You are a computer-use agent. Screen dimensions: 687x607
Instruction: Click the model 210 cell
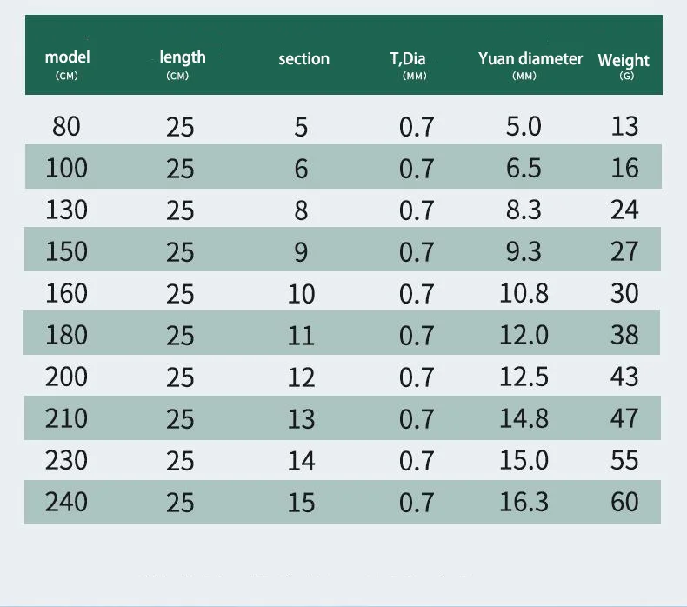pos(66,418)
